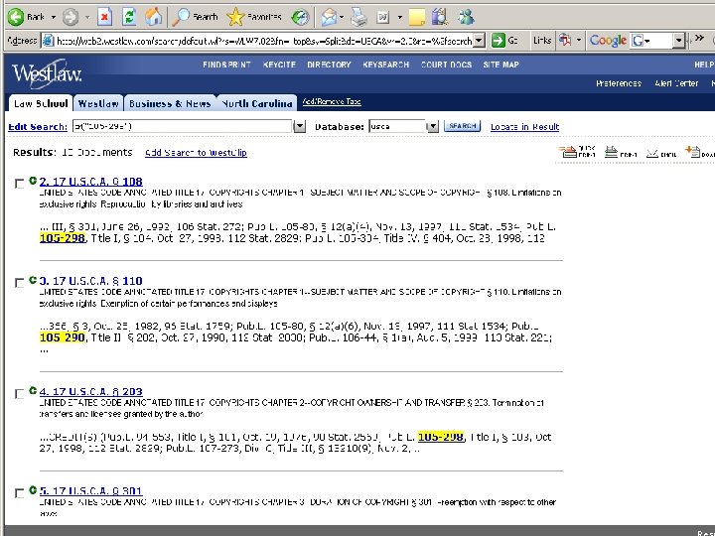Switch to the Westlaw tab

click(x=98, y=103)
